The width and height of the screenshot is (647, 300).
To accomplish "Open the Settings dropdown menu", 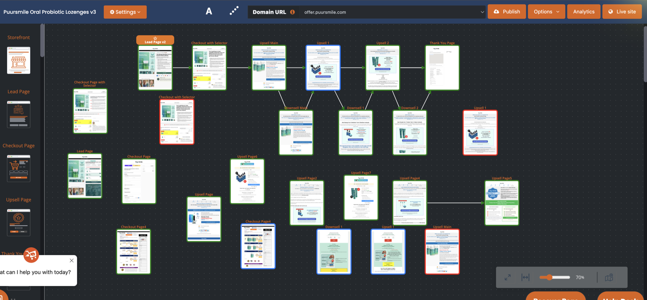I will point(125,12).
